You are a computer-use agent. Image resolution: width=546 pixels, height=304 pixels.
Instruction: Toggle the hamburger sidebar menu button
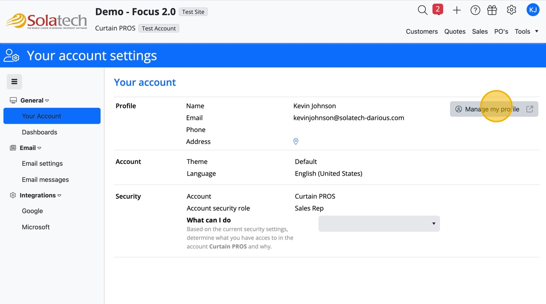pyautogui.click(x=14, y=82)
